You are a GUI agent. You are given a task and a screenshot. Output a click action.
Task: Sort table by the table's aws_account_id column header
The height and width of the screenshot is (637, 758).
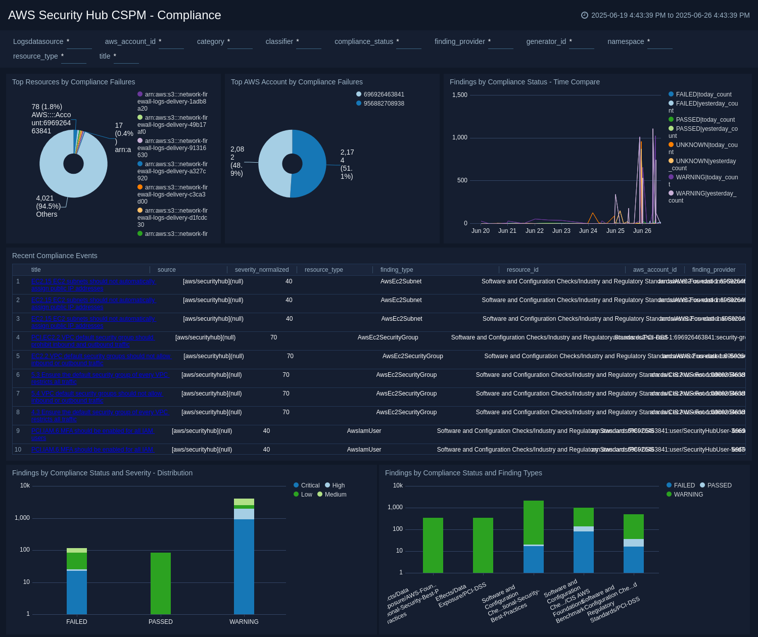655,270
